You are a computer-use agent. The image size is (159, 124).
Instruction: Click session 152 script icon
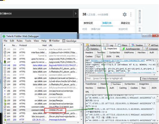pos(5,78)
